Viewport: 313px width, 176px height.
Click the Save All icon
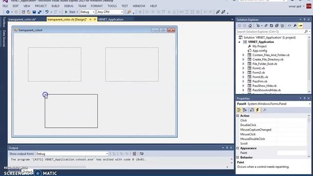[40, 12]
